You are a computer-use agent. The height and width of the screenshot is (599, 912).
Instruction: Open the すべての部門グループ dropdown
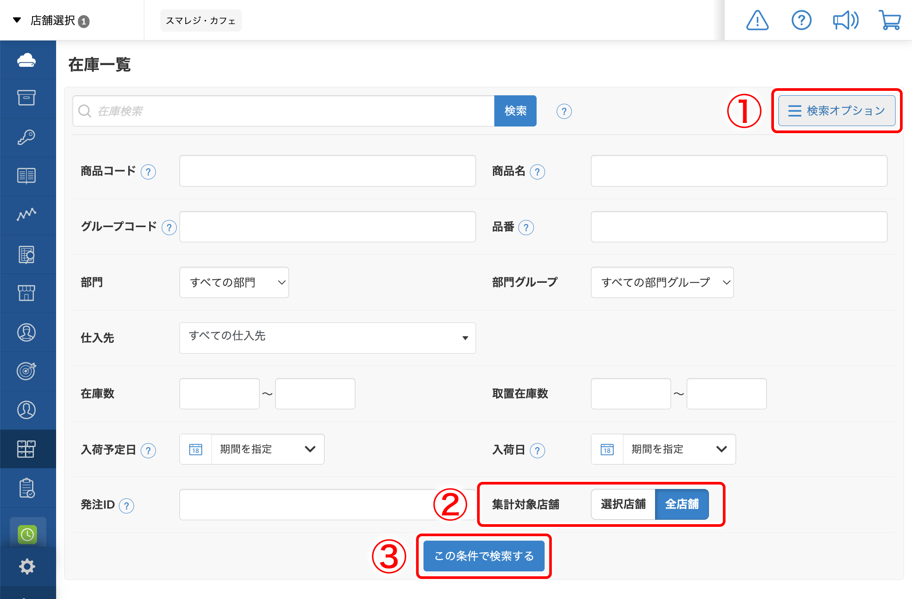(662, 282)
